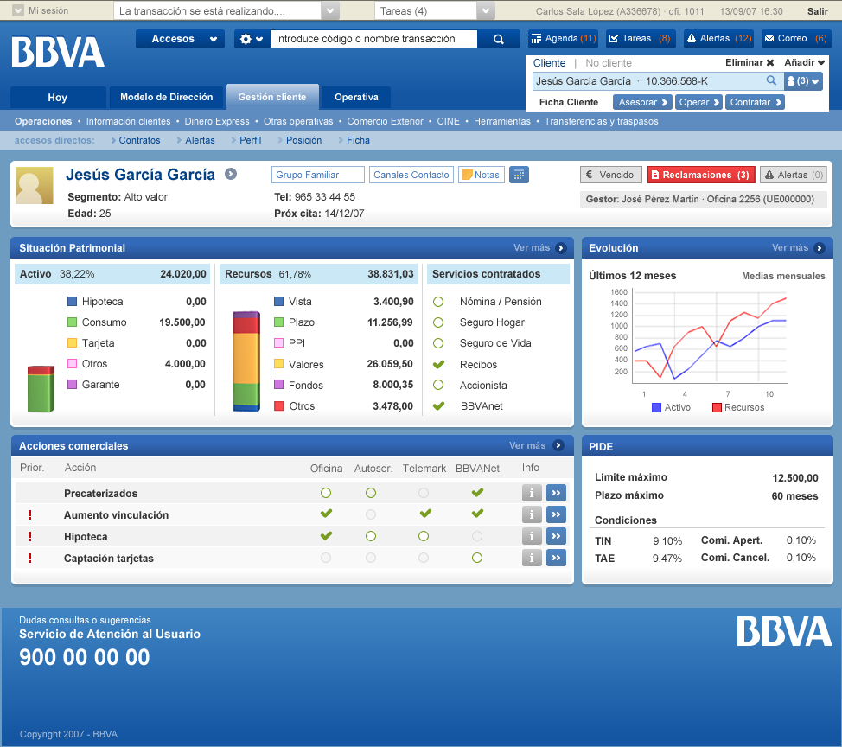Click forward arrows button for Captación tarjetas

coord(557,558)
